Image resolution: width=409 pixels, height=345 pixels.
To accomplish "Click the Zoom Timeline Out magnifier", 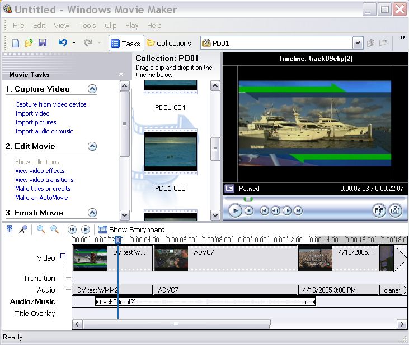I will [x=54, y=229].
